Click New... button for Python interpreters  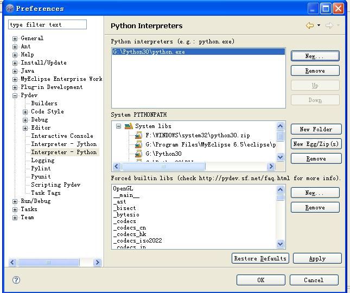(x=315, y=56)
